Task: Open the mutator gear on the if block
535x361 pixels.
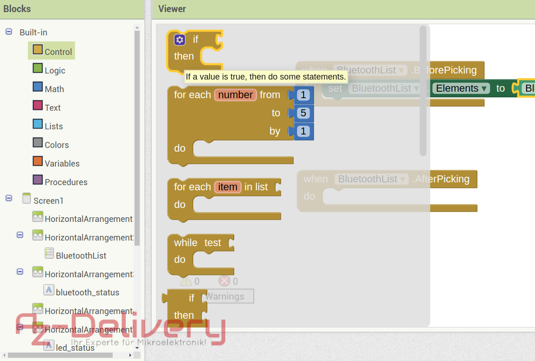Action: [180, 40]
